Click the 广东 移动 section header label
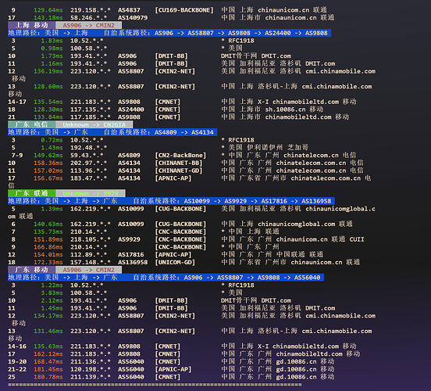Screen dimensions: 431x391 coord(31,270)
